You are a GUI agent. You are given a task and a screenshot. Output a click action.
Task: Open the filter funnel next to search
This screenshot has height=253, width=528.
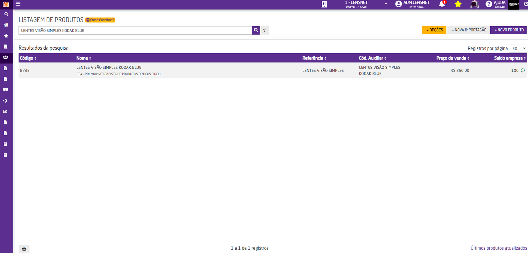(264, 31)
